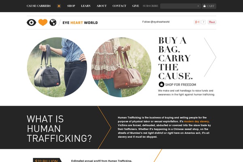Click the globe world logo icon
243x162 pixels.
pyautogui.click(x=53, y=23)
